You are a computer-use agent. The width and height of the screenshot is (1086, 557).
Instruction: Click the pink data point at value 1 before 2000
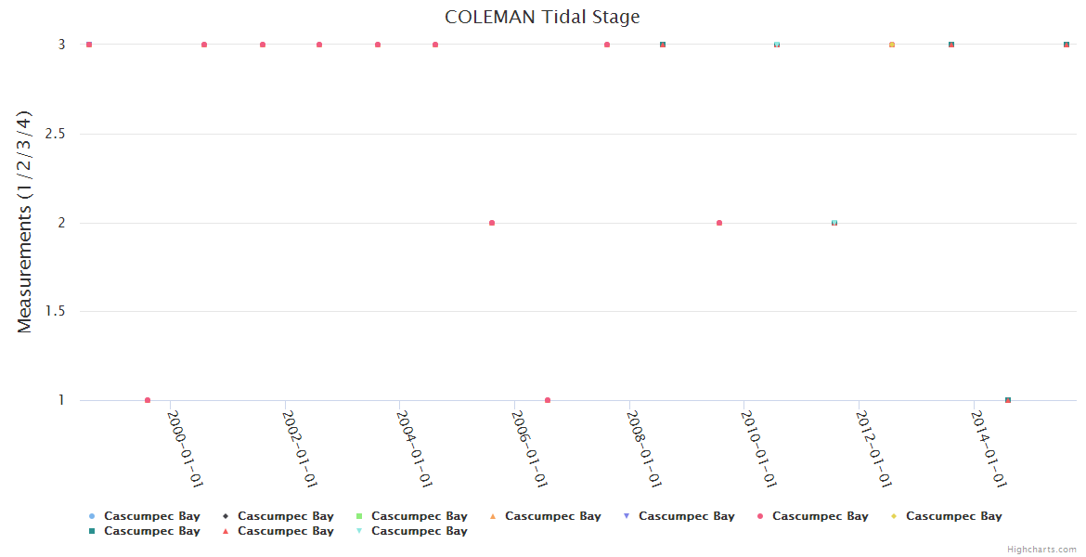click(x=148, y=400)
